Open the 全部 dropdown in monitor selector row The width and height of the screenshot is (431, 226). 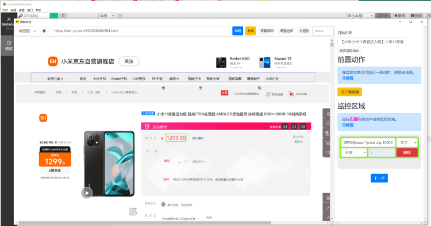pyautogui.click(x=354, y=153)
